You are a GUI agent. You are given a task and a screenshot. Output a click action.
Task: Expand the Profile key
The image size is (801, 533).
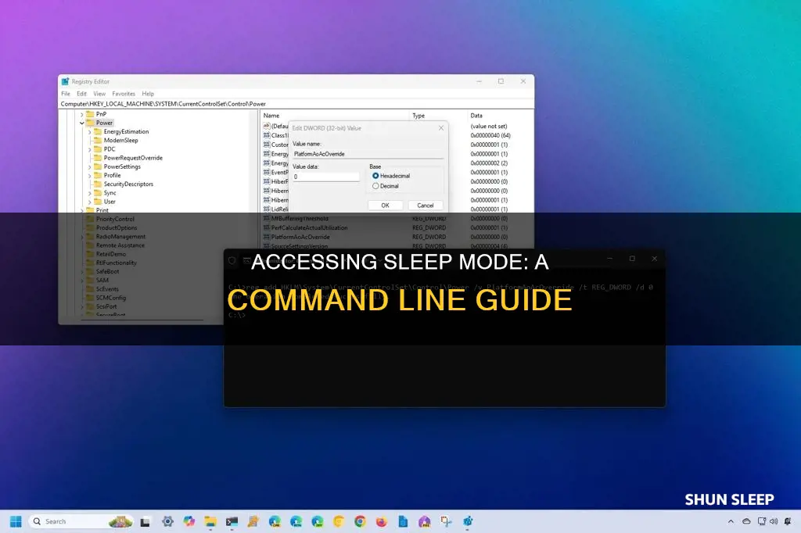click(90, 175)
